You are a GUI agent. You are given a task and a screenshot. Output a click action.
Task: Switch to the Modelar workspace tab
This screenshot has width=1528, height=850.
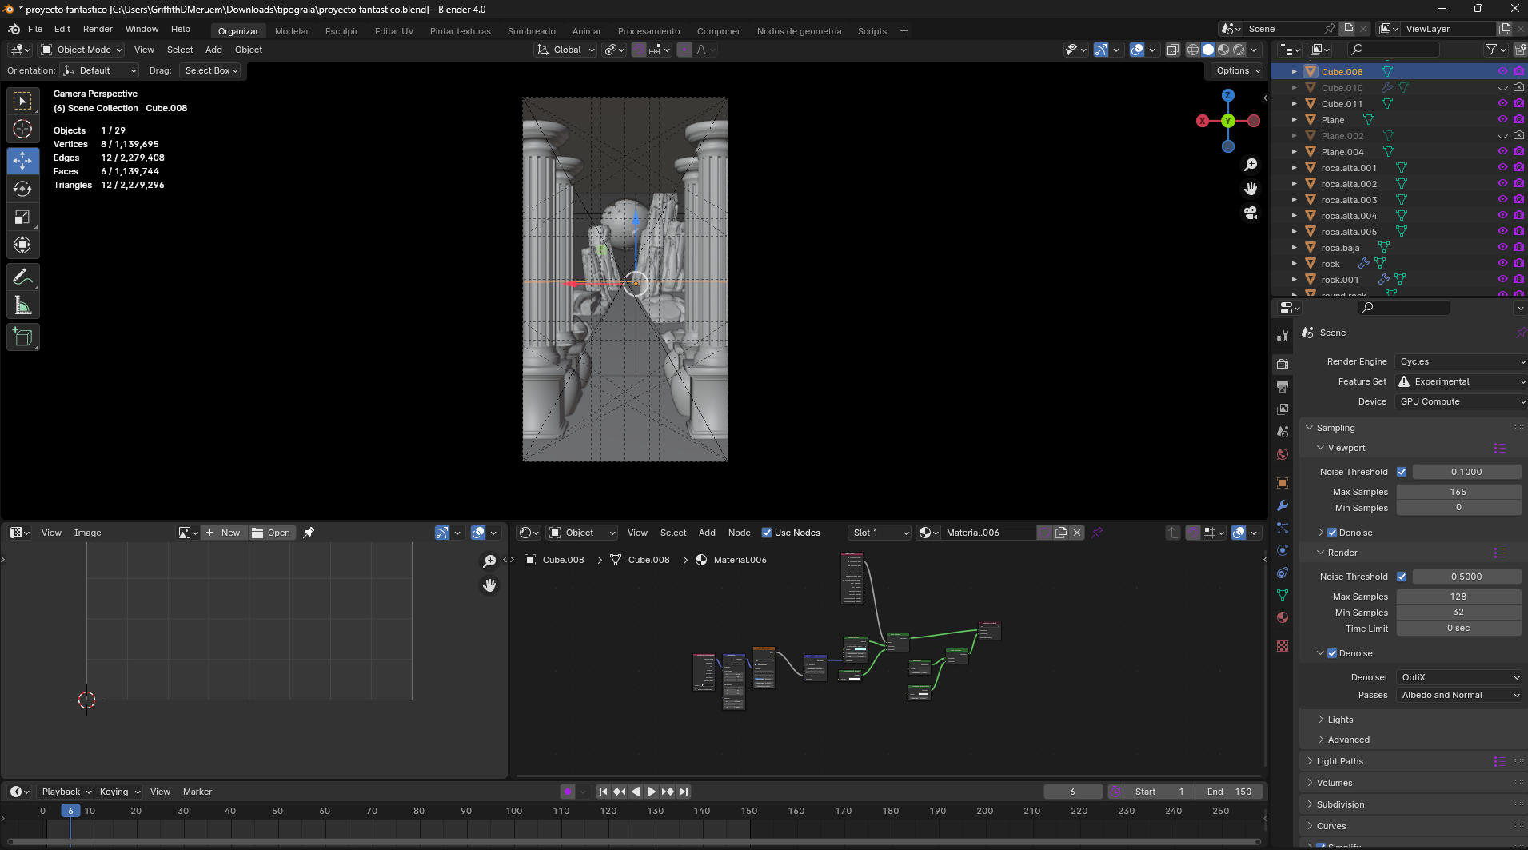tap(292, 31)
